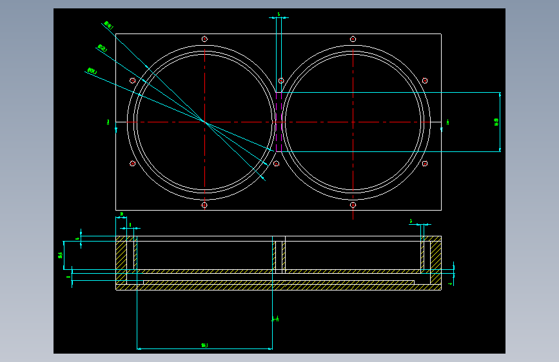Select the bolt hole above the left circle
559x362 pixels.
[x=204, y=39]
